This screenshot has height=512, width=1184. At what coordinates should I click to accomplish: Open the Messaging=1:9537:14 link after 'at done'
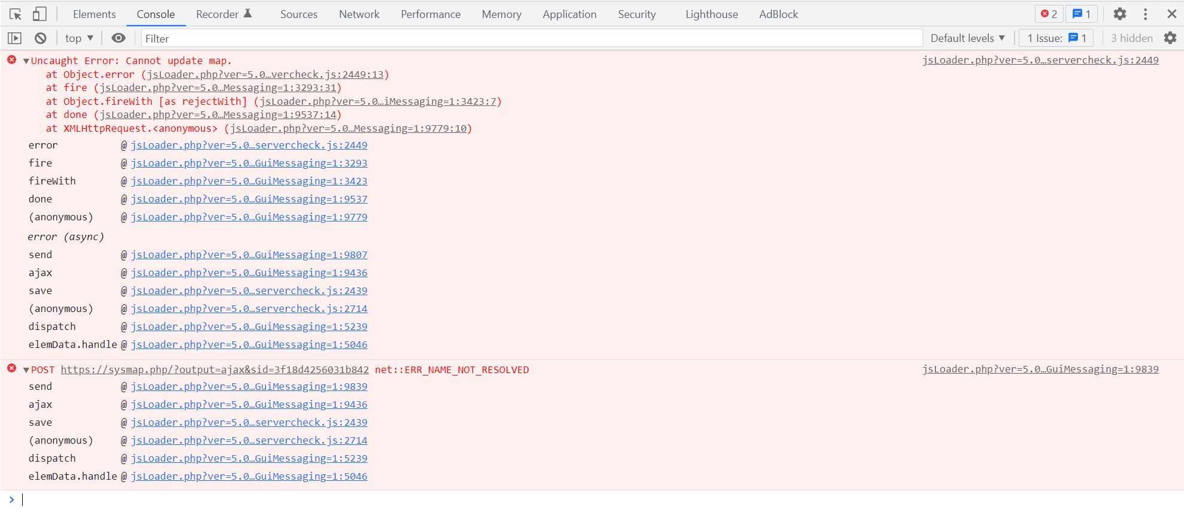pos(218,114)
